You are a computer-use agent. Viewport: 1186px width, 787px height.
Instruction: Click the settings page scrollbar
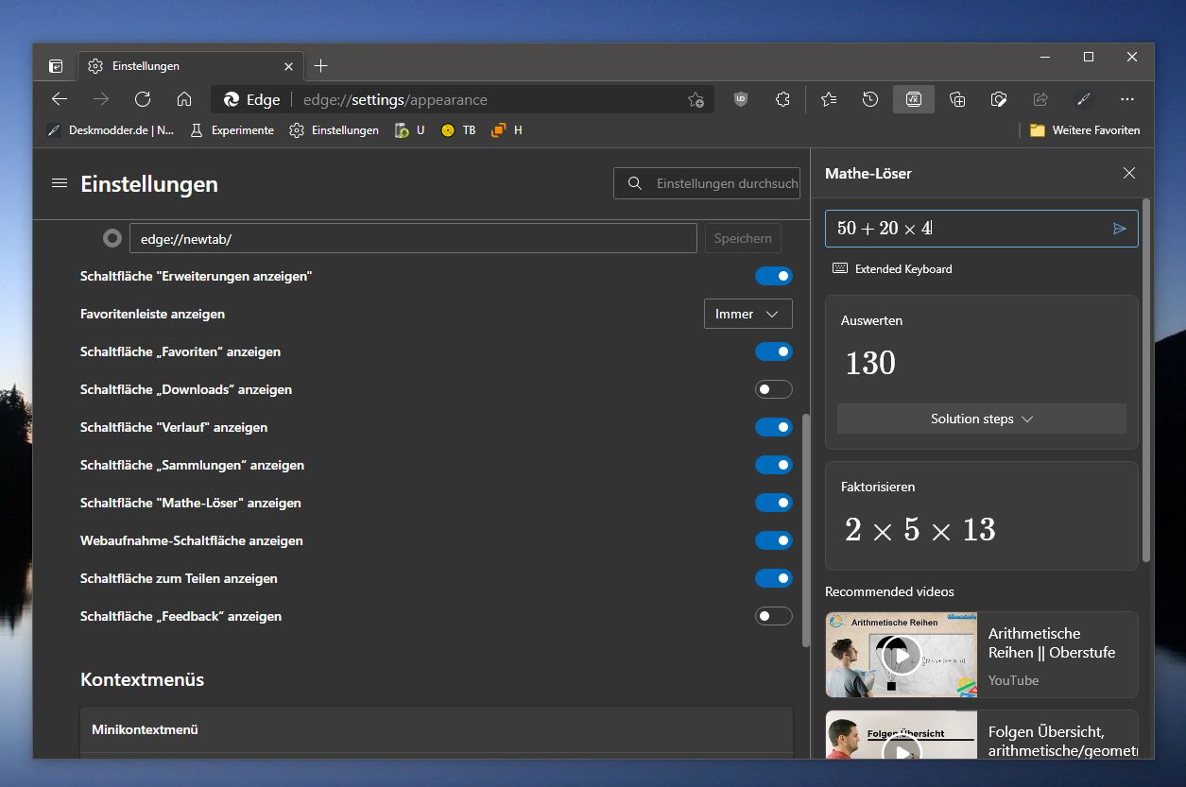[805, 529]
